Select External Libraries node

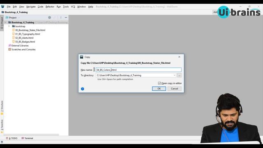pos(20,46)
